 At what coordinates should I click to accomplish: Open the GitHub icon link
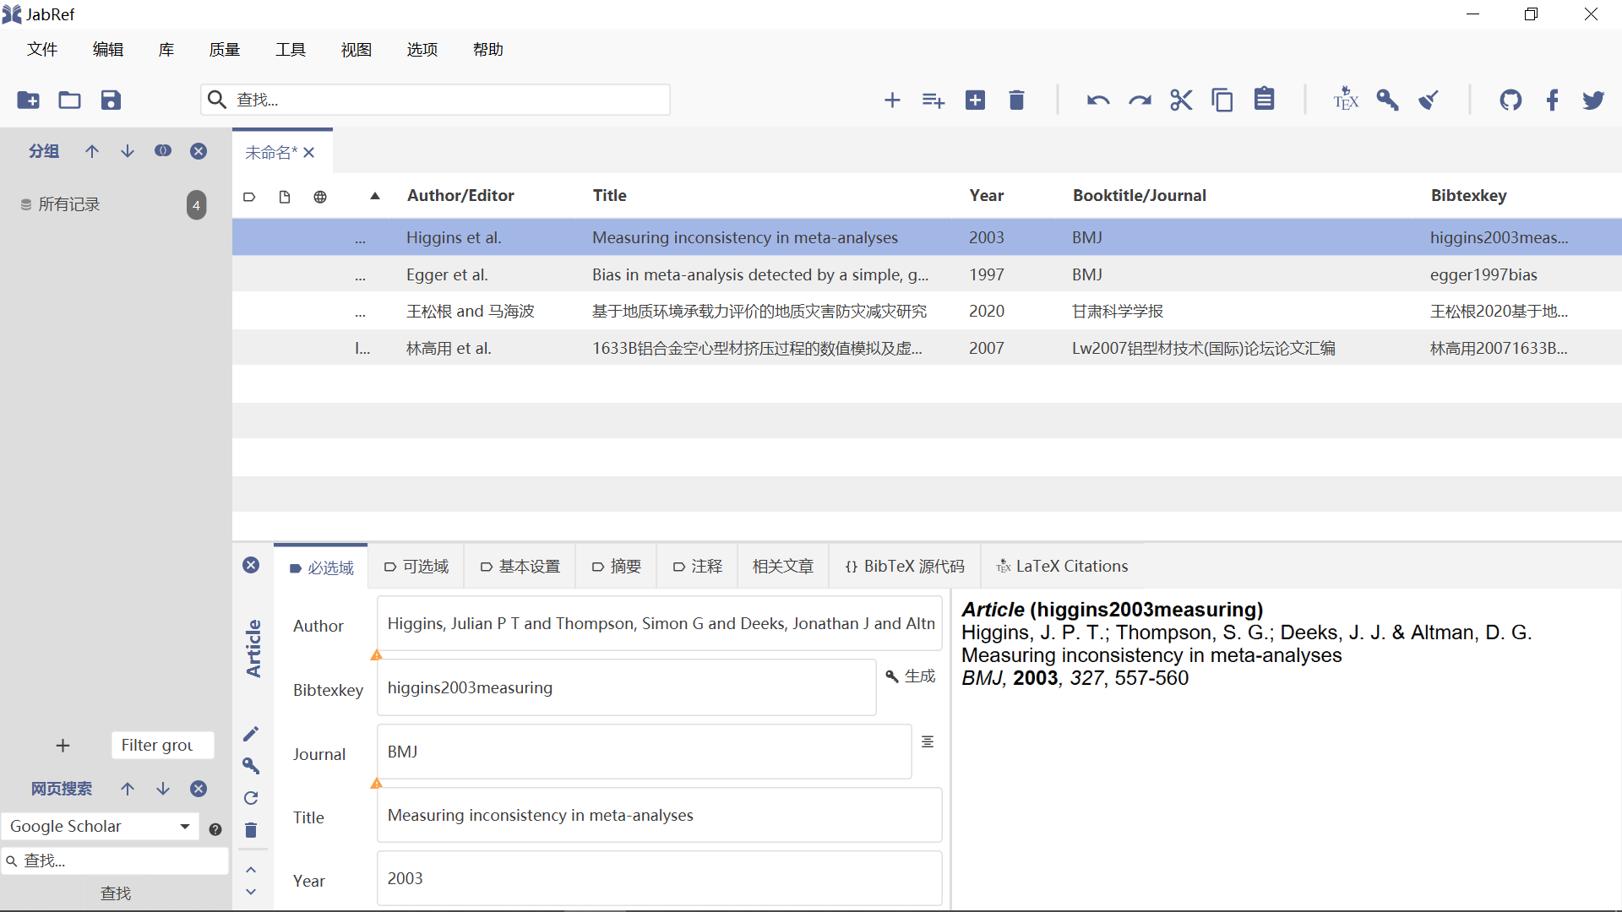(x=1510, y=100)
